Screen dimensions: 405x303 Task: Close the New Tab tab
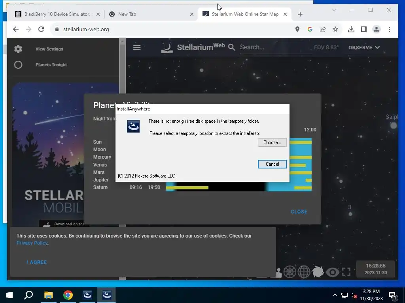[192, 15]
